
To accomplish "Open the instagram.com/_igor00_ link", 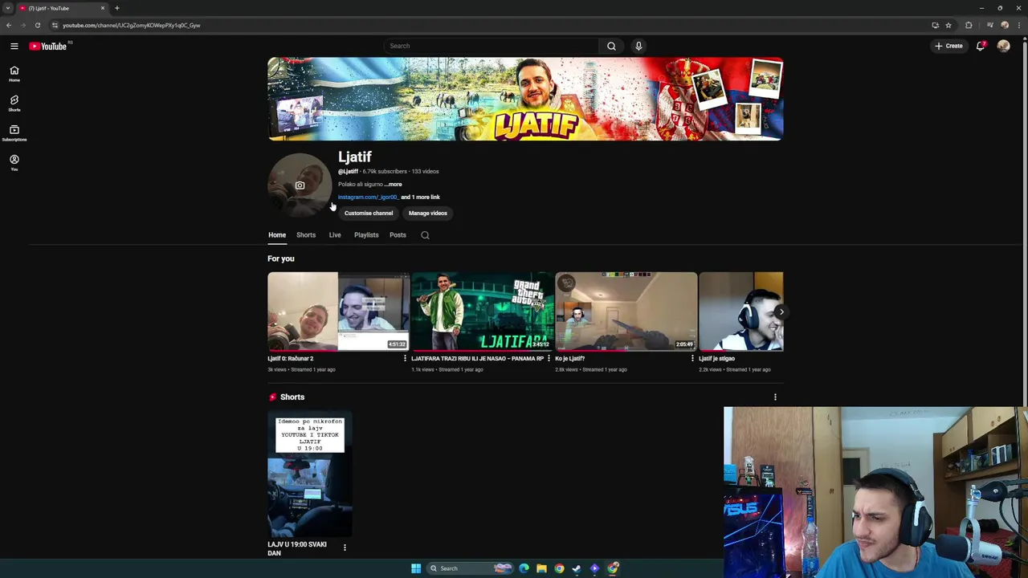I will pyautogui.click(x=368, y=197).
